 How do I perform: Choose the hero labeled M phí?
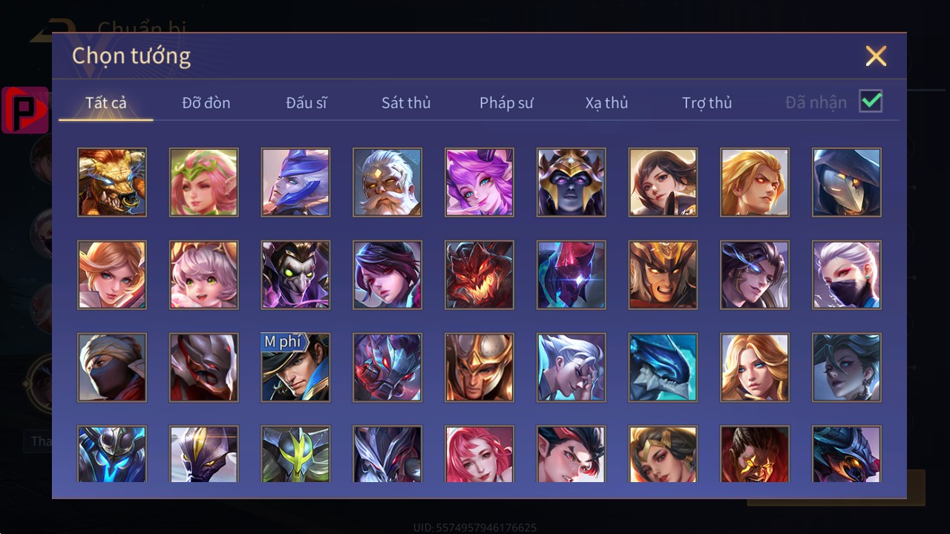click(295, 368)
